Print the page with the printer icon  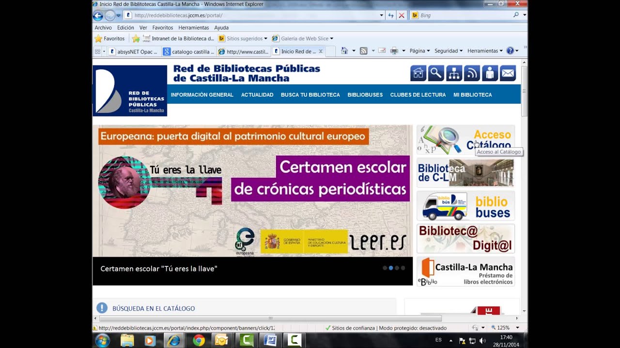pyautogui.click(x=394, y=51)
